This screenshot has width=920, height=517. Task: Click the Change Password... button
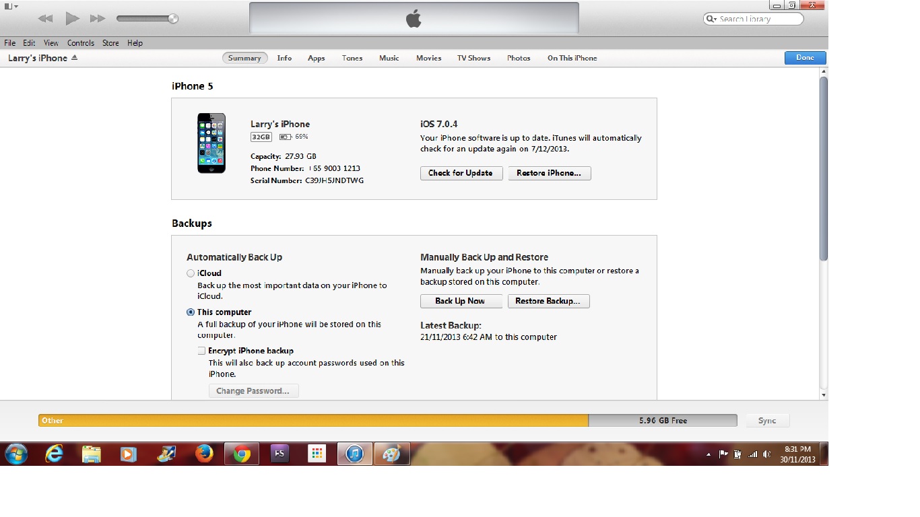point(253,391)
